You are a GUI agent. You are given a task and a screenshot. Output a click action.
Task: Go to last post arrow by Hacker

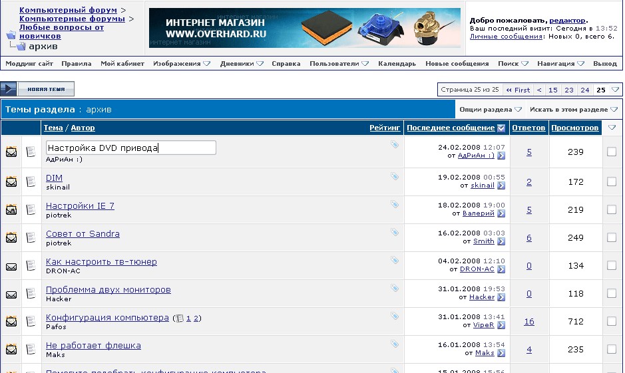501,297
